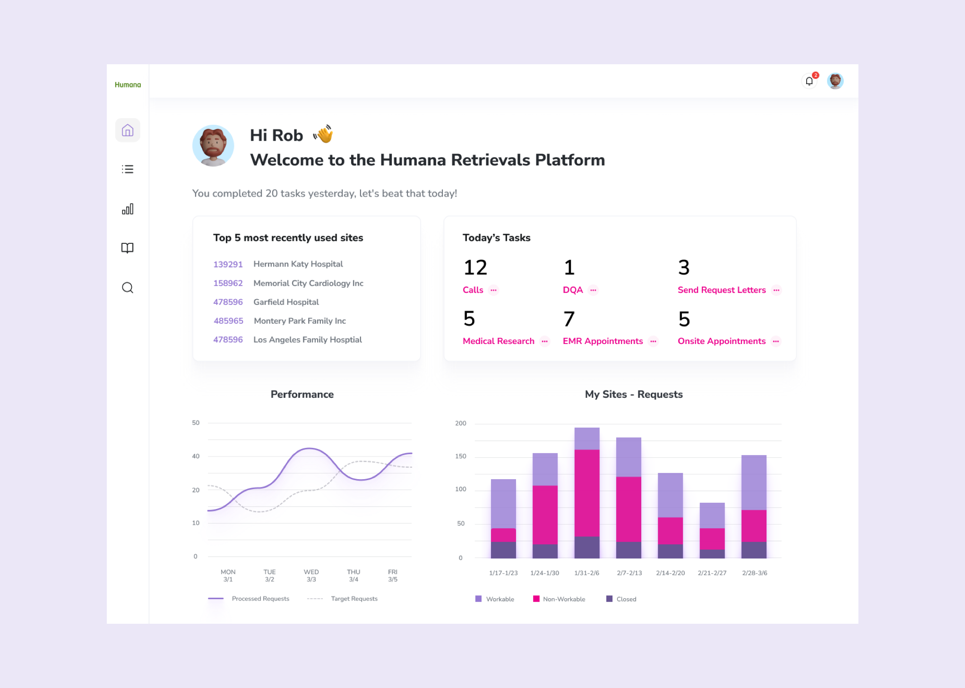The width and height of the screenshot is (965, 688).
Task: Open the notification bell with badge
Action: [x=809, y=81]
